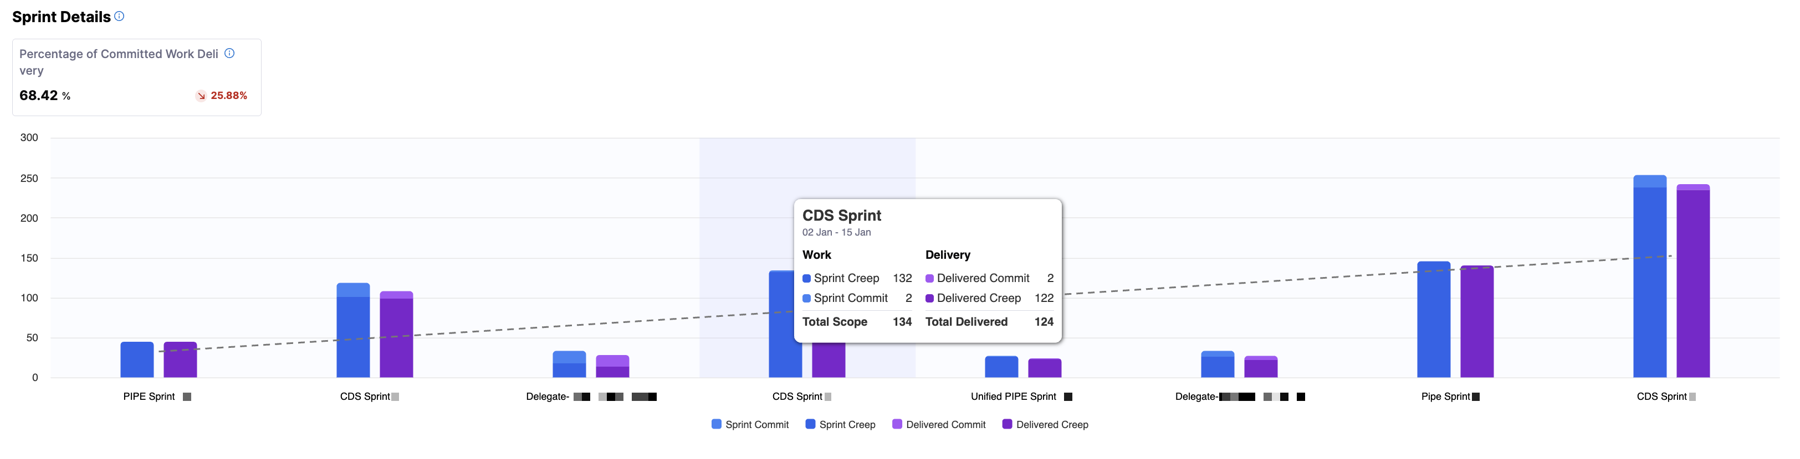Click info icon on Percentage of Committed Work card

229,53
